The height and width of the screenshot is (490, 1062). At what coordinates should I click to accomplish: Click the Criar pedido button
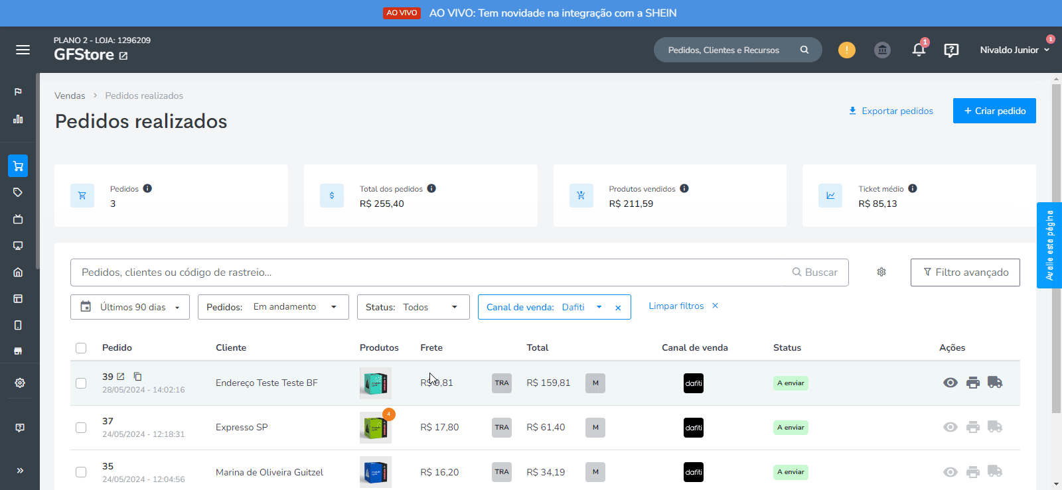[994, 111]
